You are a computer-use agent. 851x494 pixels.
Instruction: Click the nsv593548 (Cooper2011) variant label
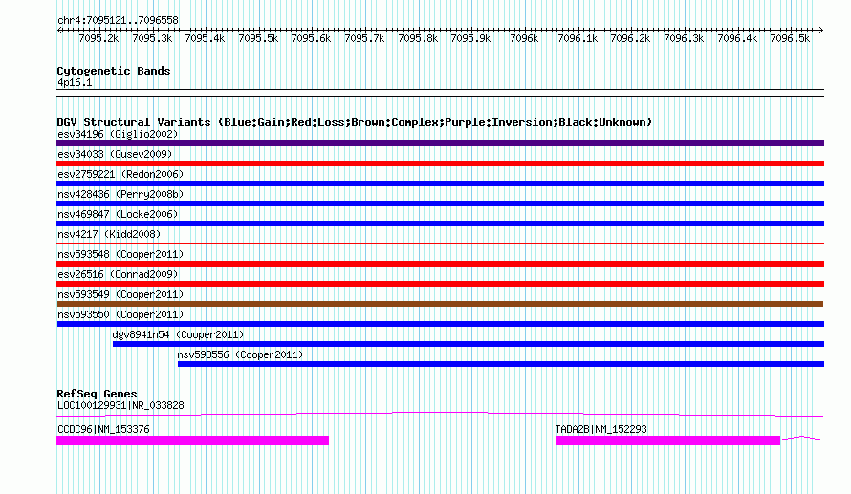click(120, 254)
